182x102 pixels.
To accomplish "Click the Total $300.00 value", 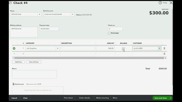I will click(x=163, y=69).
